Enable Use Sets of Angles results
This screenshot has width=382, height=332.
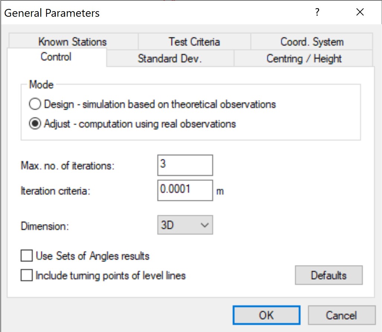[x=27, y=256]
